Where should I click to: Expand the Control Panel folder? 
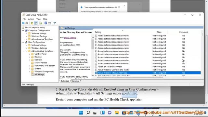29,54
